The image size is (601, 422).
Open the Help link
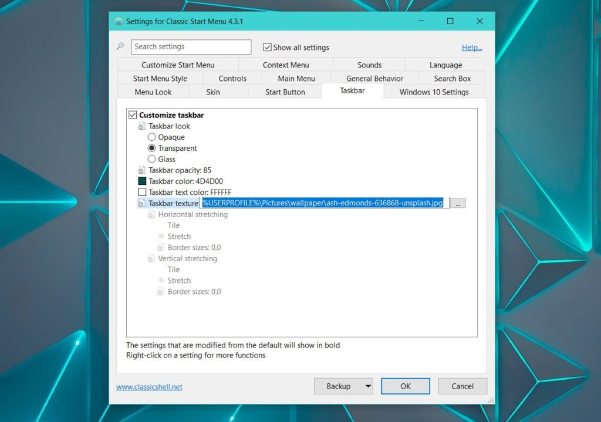point(471,47)
